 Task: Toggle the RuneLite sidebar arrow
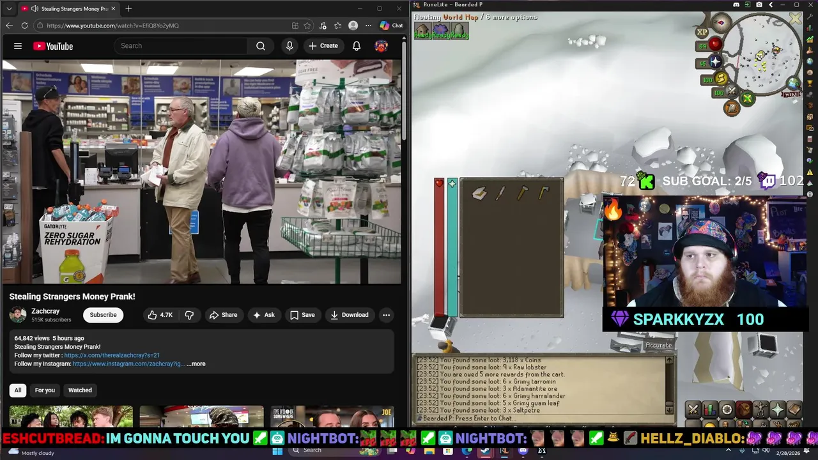pyautogui.click(x=771, y=5)
